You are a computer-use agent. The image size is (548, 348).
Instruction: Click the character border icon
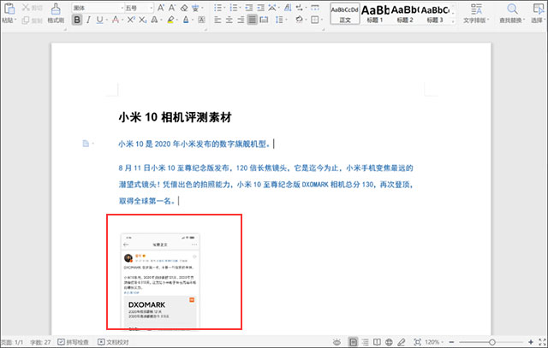pos(202,20)
